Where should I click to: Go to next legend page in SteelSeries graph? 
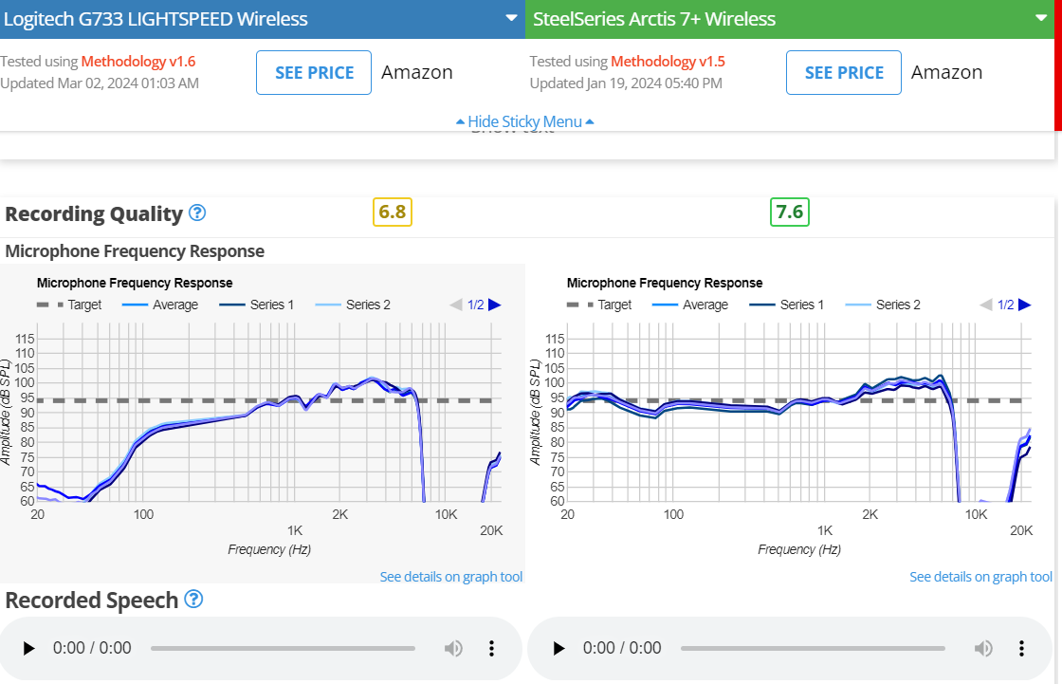(x=1025, y=305)
